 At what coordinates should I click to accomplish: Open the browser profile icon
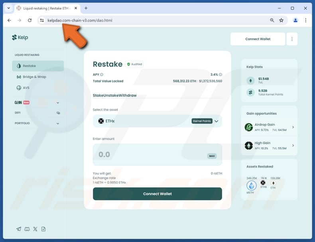[x=295, y=20]
